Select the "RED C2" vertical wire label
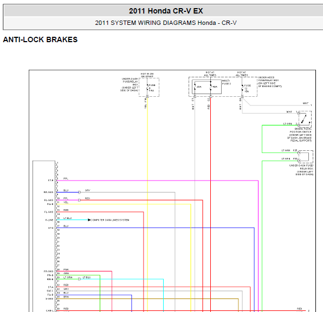 point(209,104)
